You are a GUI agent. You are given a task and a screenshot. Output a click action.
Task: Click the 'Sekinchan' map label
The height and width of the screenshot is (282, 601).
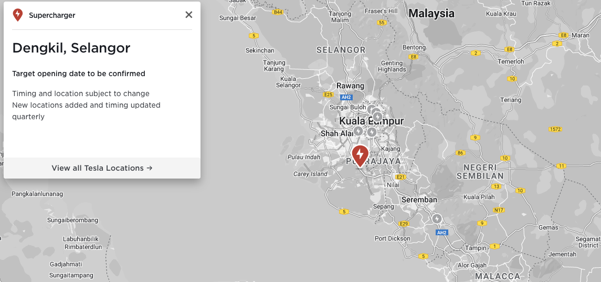(260, 50)
